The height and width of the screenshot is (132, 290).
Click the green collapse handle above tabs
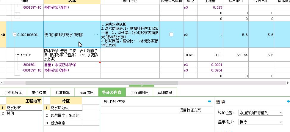click(141, 86)
